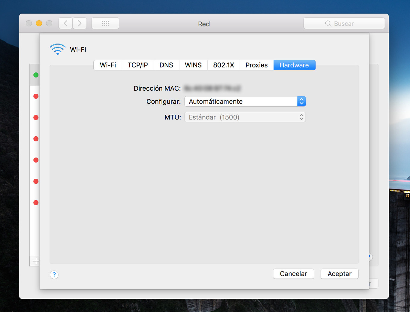Open help via the question mark icon
This screenshot has height=312, width=410.
[x=54, y=275]
